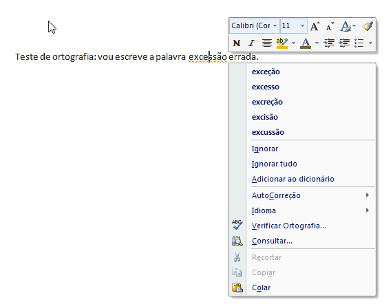Choose suggestion excussão
Image resolution: width=384 pixels, height=304 pixels.
coord(268,133)
